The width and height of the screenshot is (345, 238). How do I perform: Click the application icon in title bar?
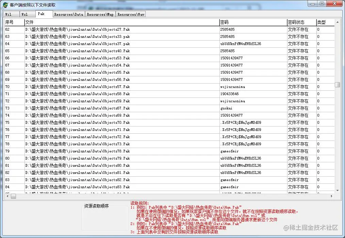[5, 5]
